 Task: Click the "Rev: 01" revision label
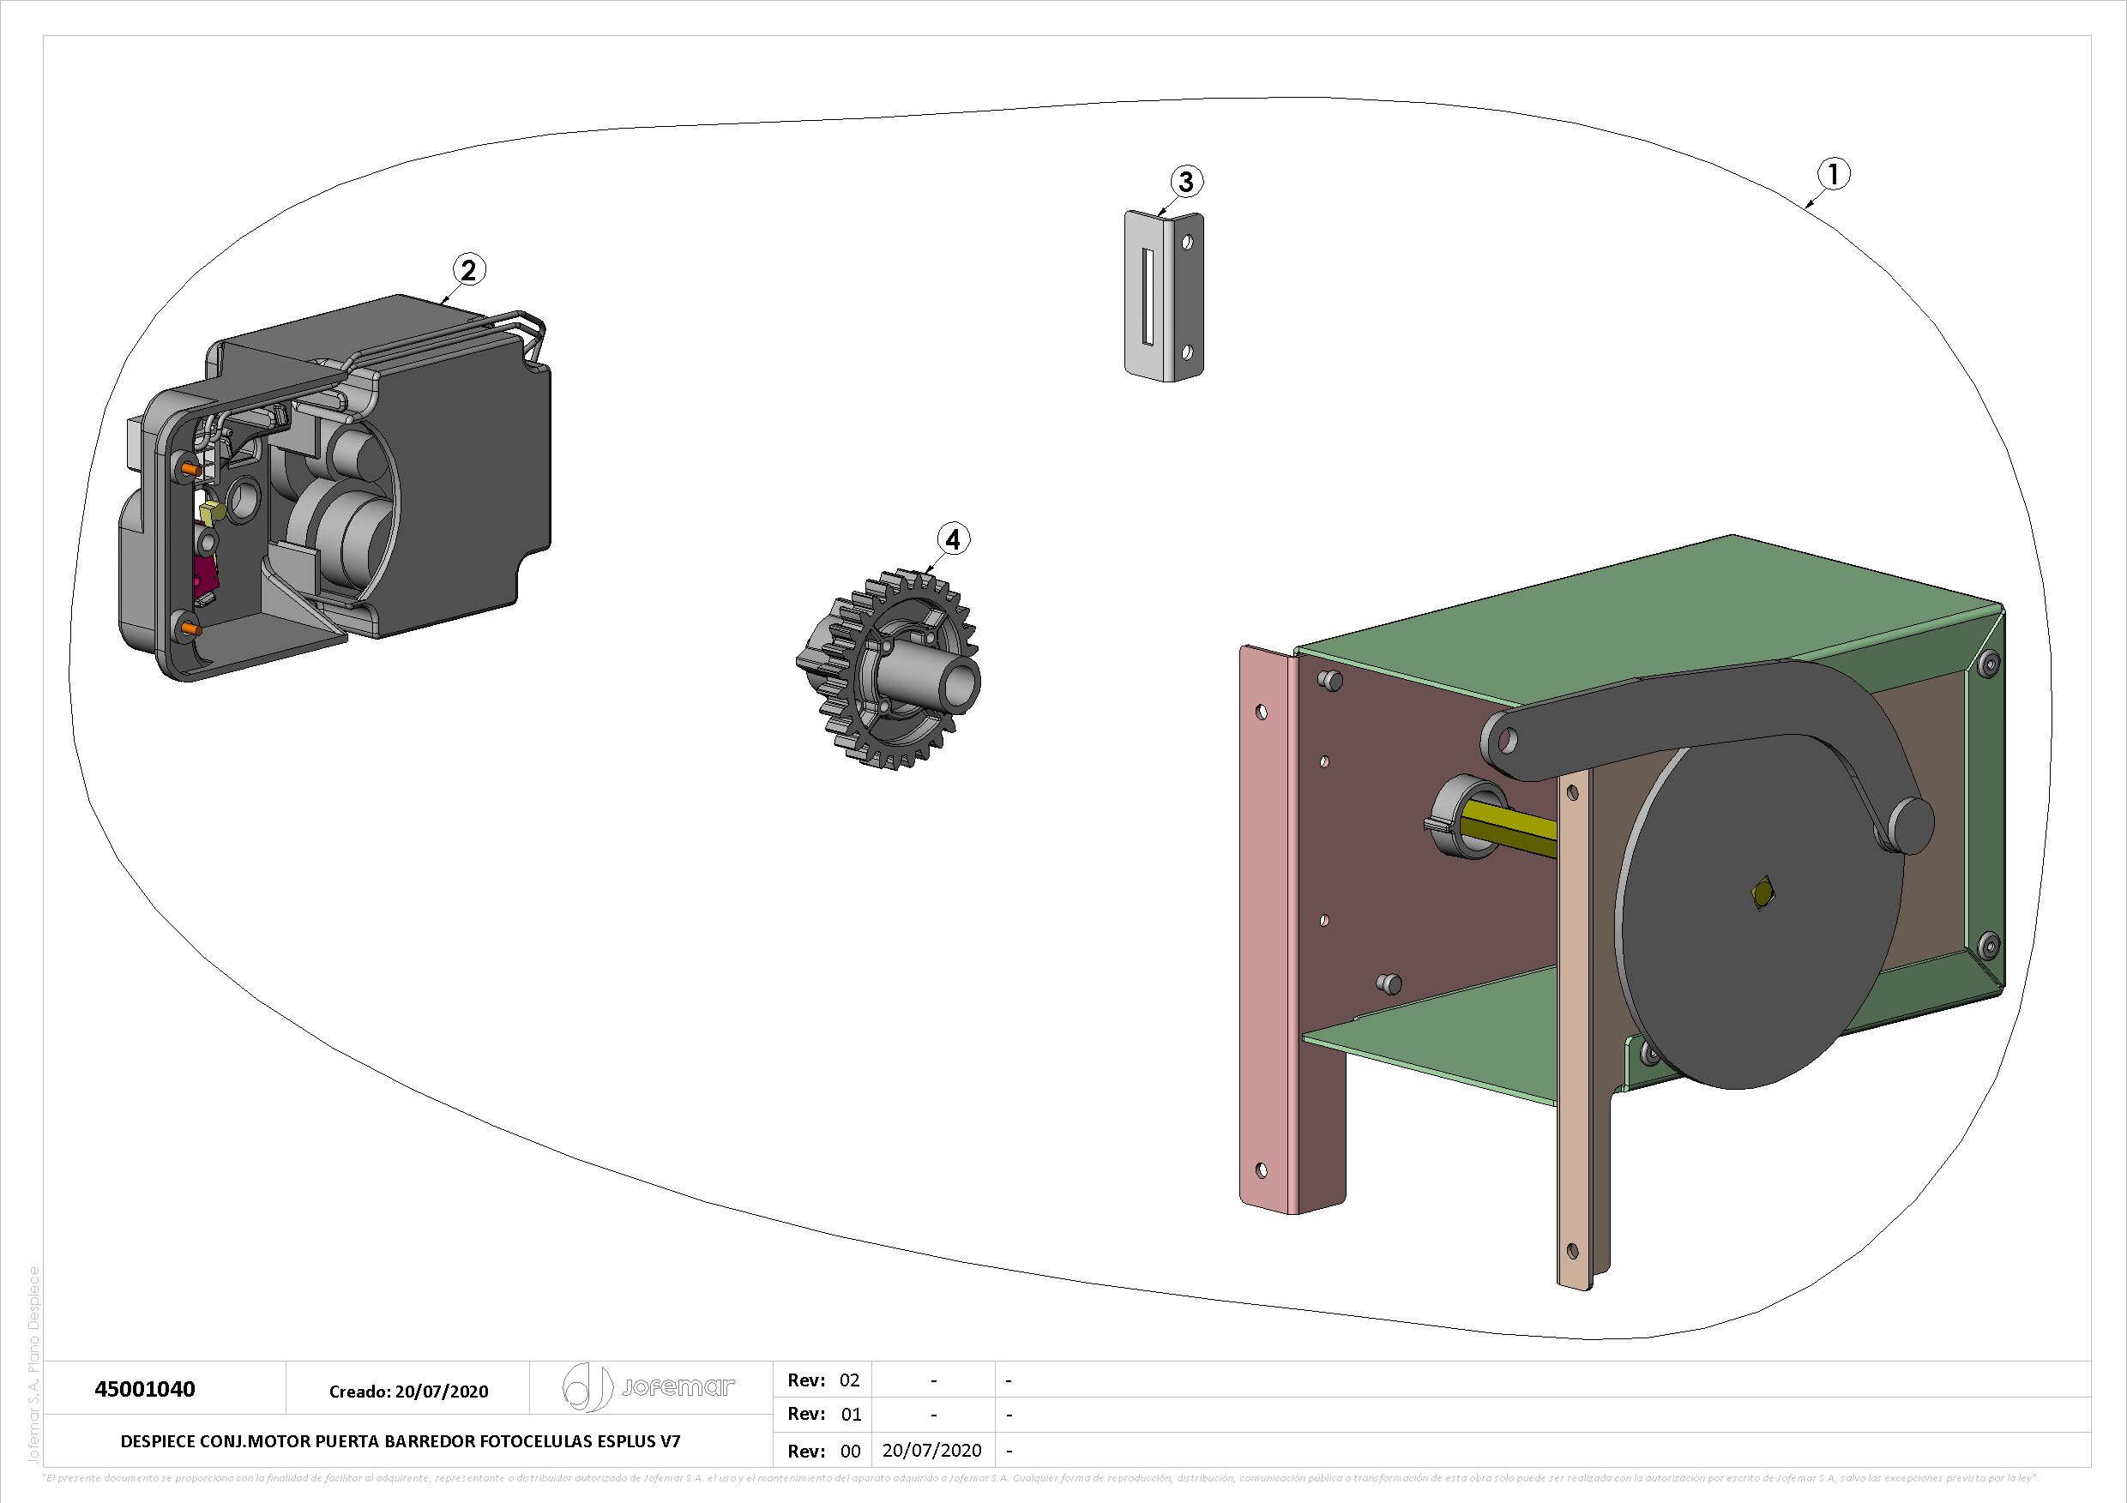[823, 1414]
